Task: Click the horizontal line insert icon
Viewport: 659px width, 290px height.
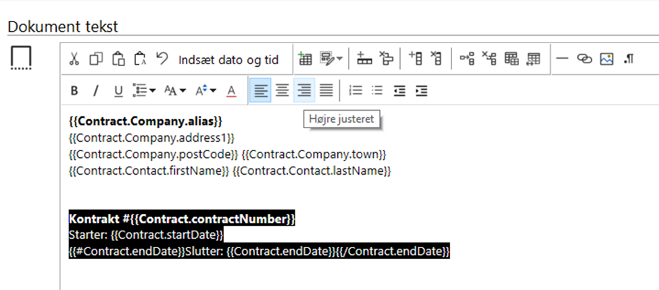Action: click(562, 59)
